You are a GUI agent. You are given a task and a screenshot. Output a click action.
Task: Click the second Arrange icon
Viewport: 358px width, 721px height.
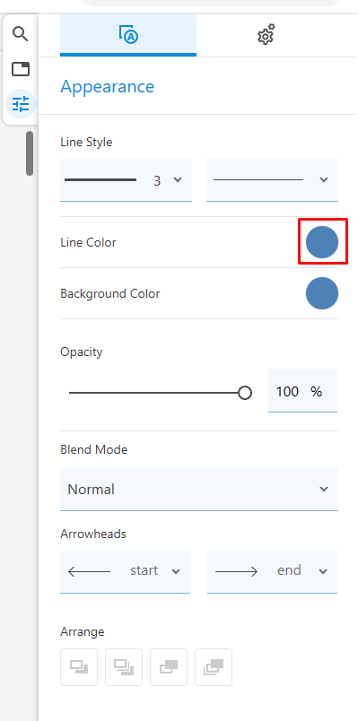tap(123, 666)
